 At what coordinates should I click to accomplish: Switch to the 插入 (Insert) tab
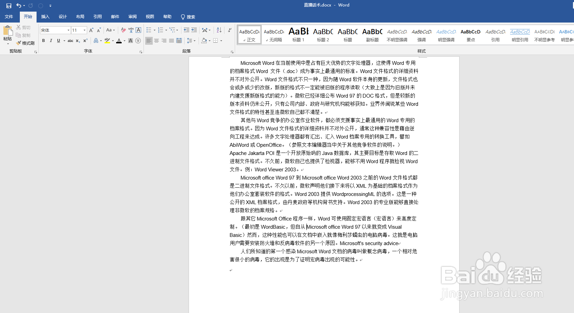[x=45, y=17]
